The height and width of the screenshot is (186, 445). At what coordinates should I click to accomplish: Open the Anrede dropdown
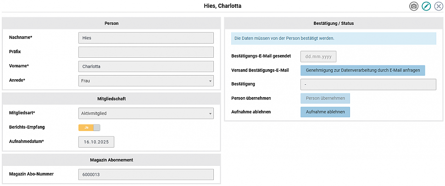coord(146,81)
